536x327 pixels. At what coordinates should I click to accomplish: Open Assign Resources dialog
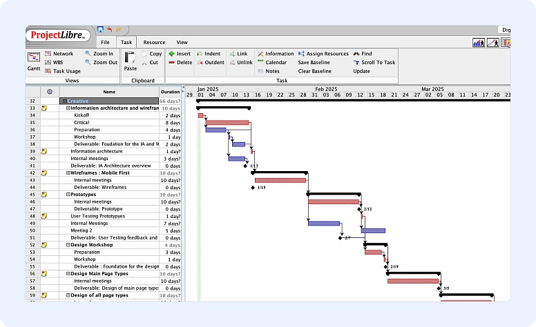coord(323,54)
